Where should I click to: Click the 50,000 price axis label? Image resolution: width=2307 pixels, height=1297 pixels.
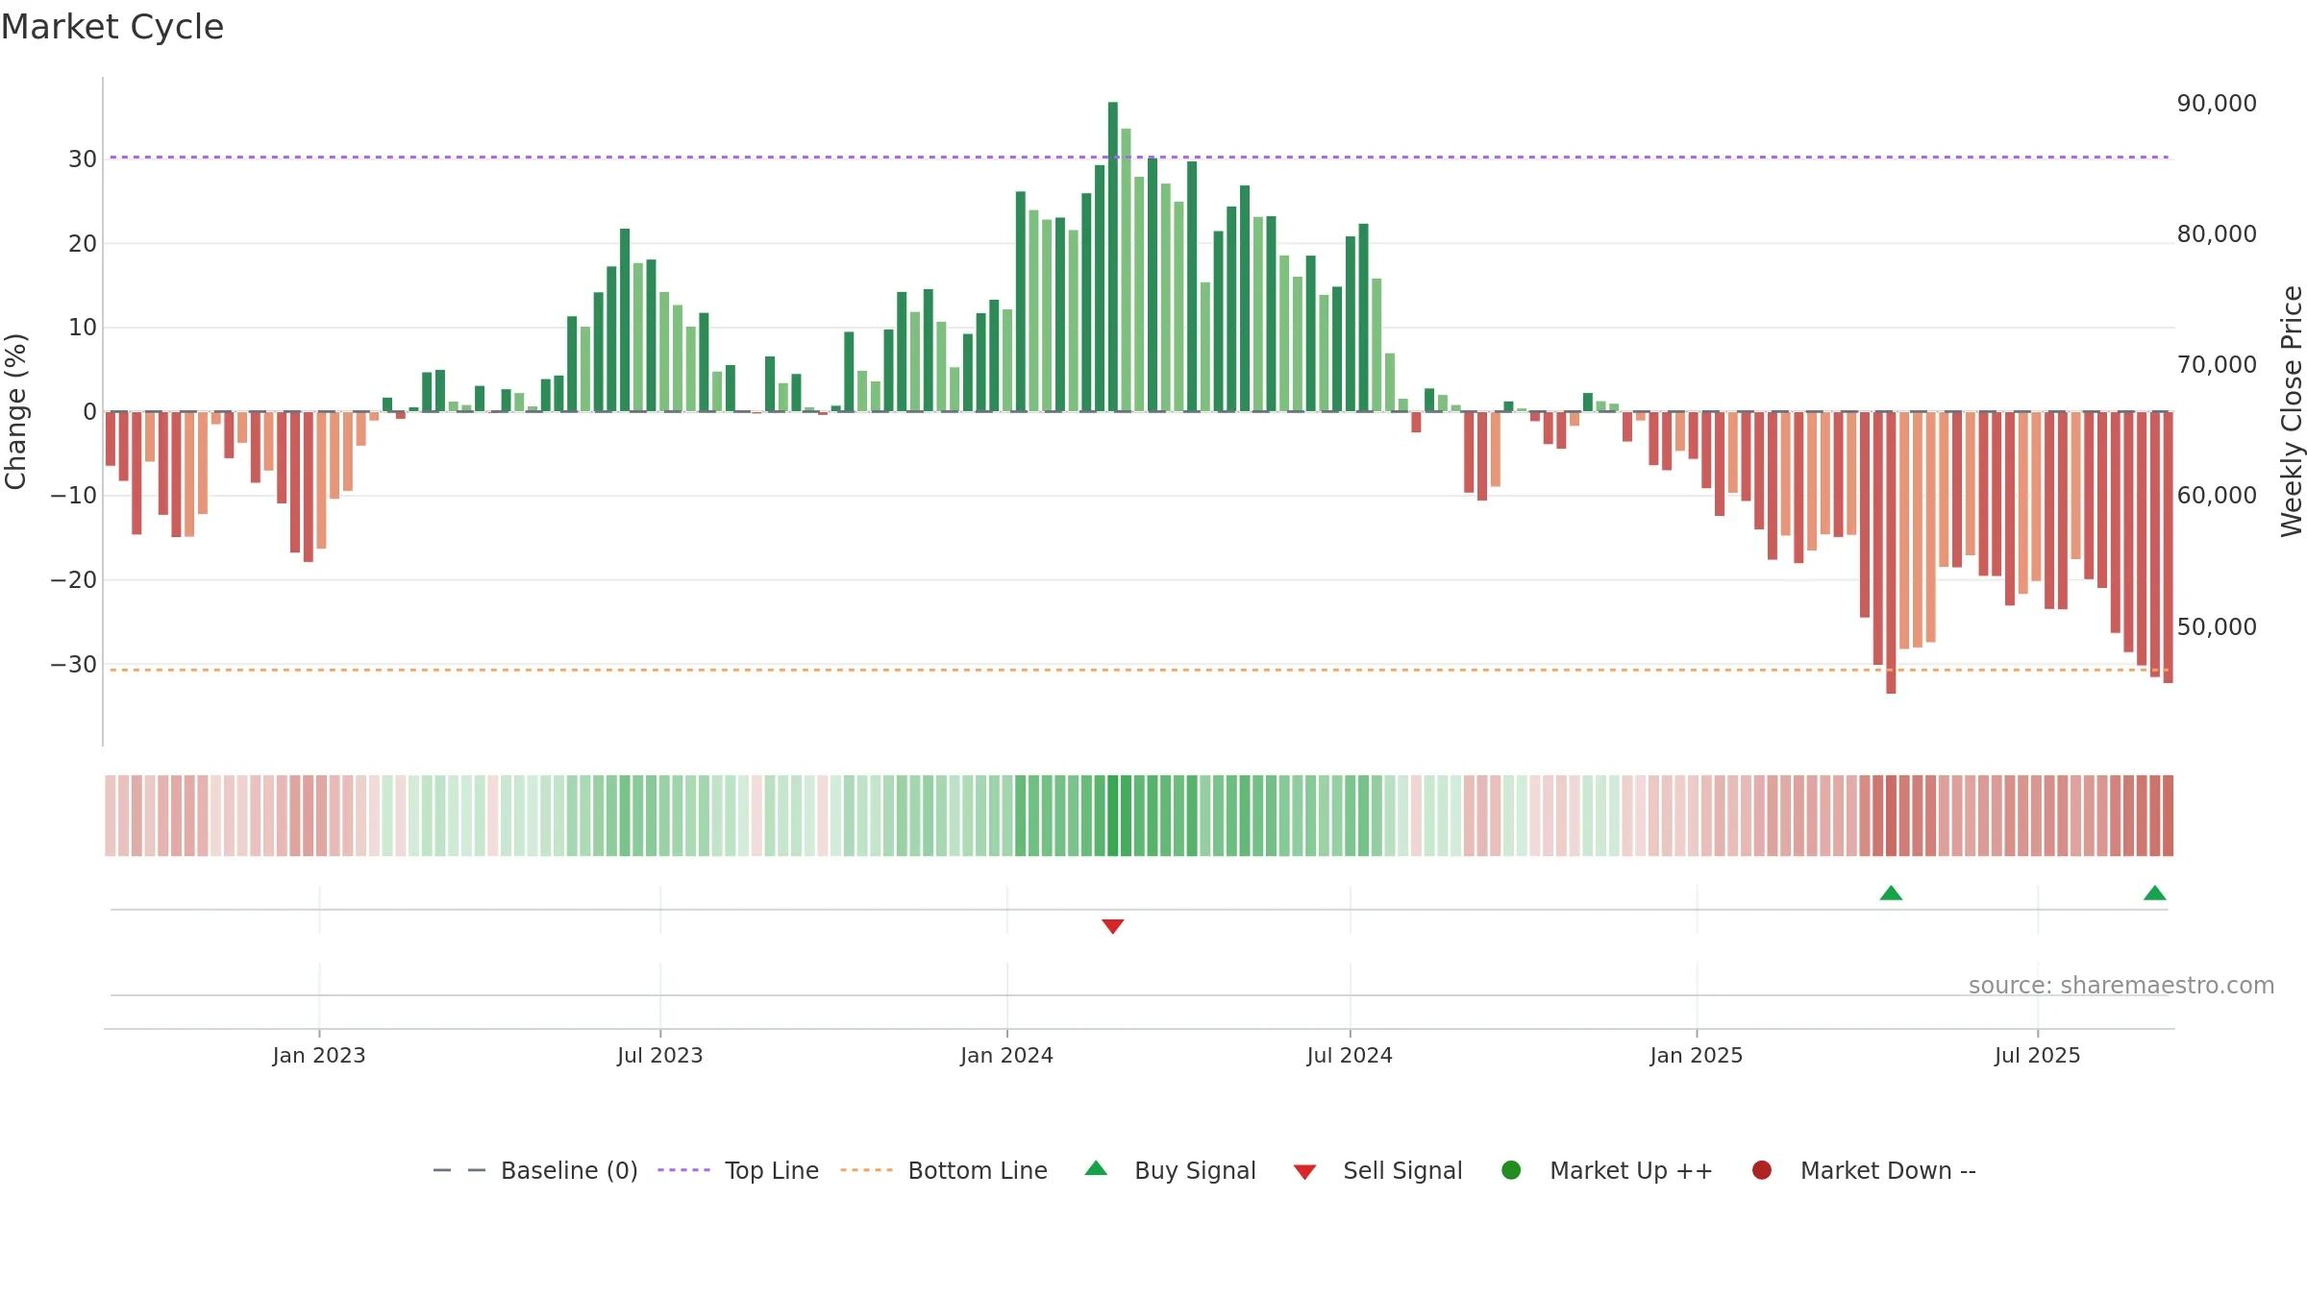click(x=2217, y=627)
